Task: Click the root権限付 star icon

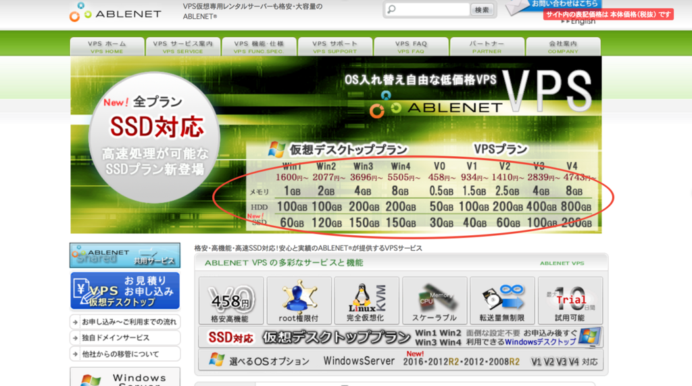Action: (299, 301)
